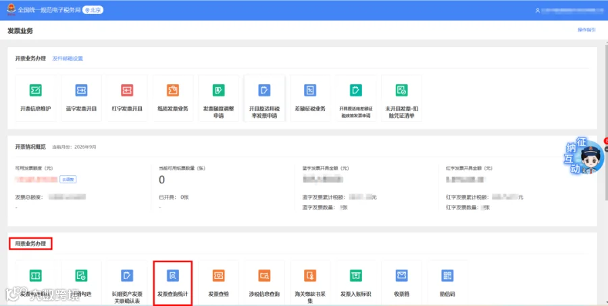608x306 pixels.
Task: Click the user account icon in header
Action: coord(538,10)
